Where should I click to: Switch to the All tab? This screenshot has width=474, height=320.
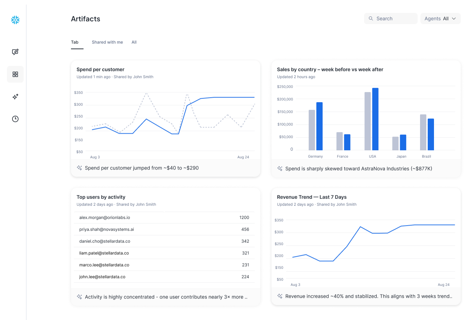134,42
